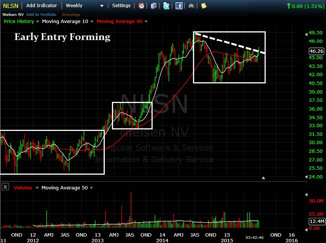
Task: Click the 12.4M volume value tag
Action: coord(317,221)
